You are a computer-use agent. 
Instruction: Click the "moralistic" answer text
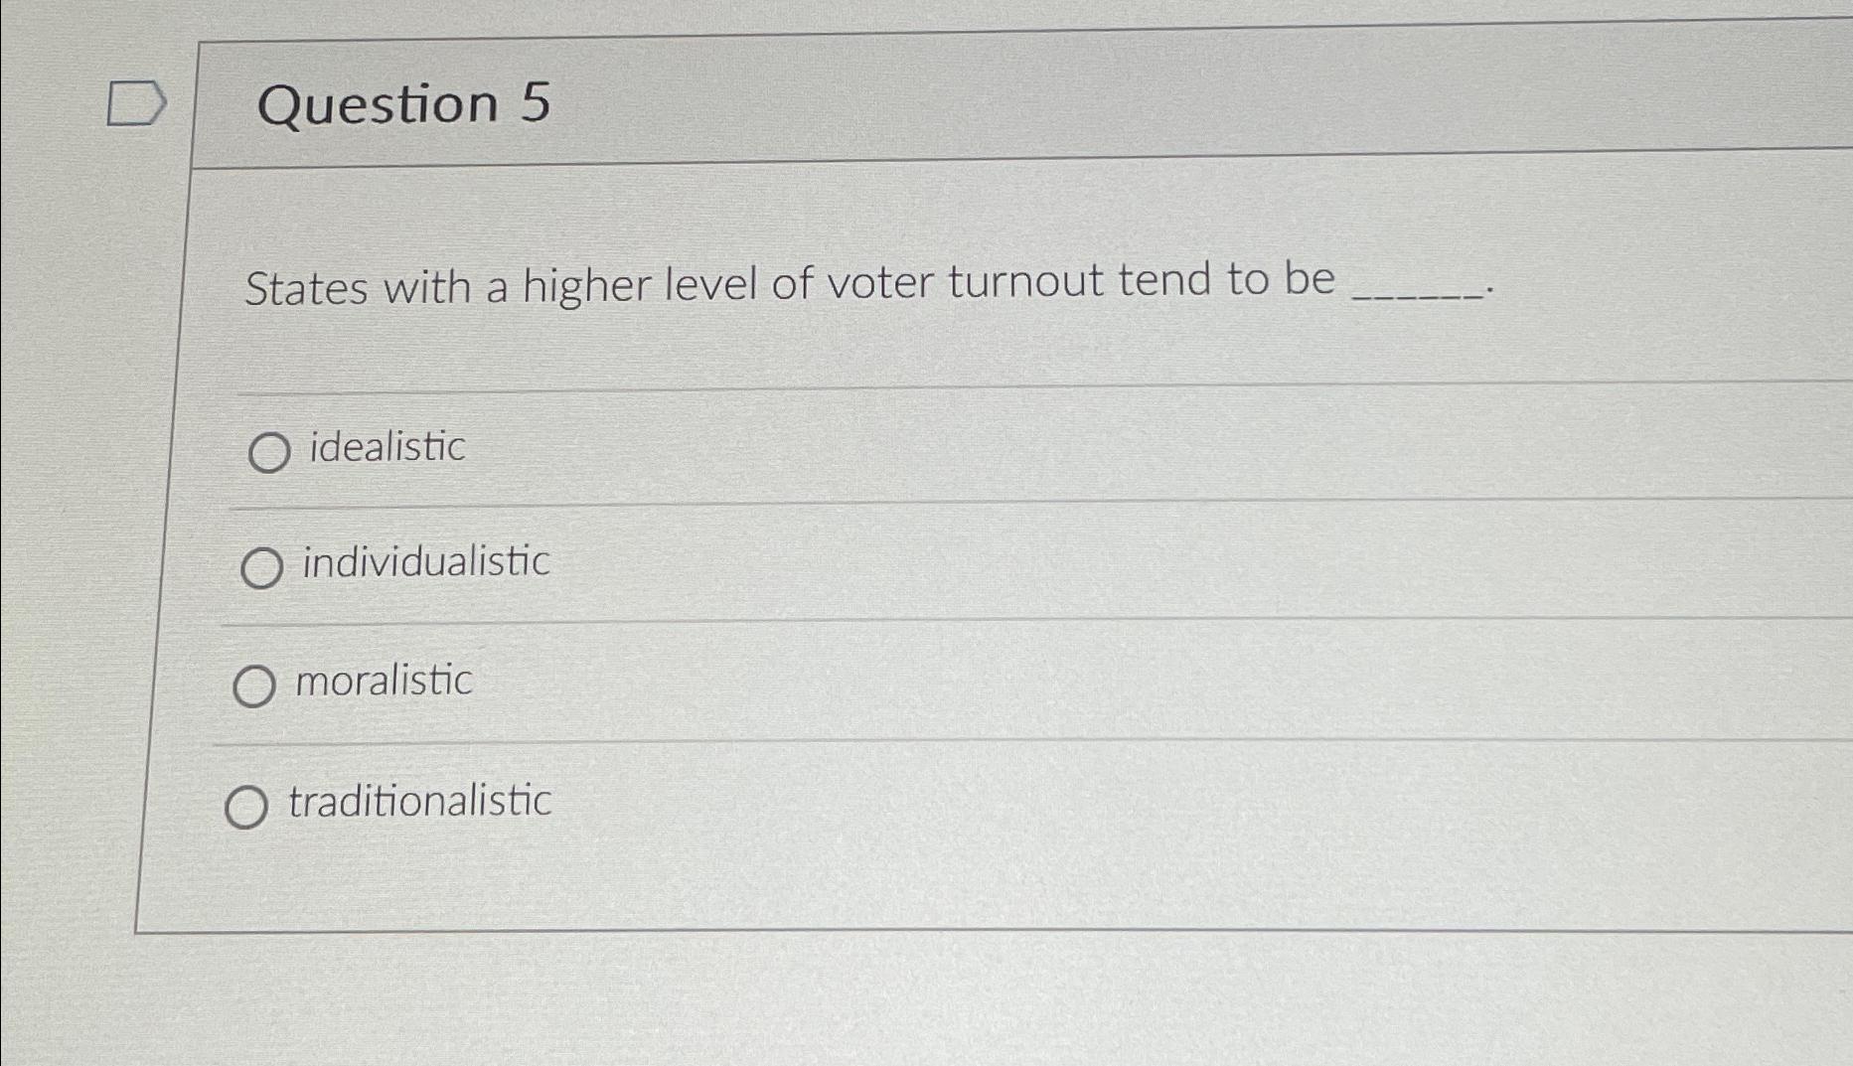[384, 682]
